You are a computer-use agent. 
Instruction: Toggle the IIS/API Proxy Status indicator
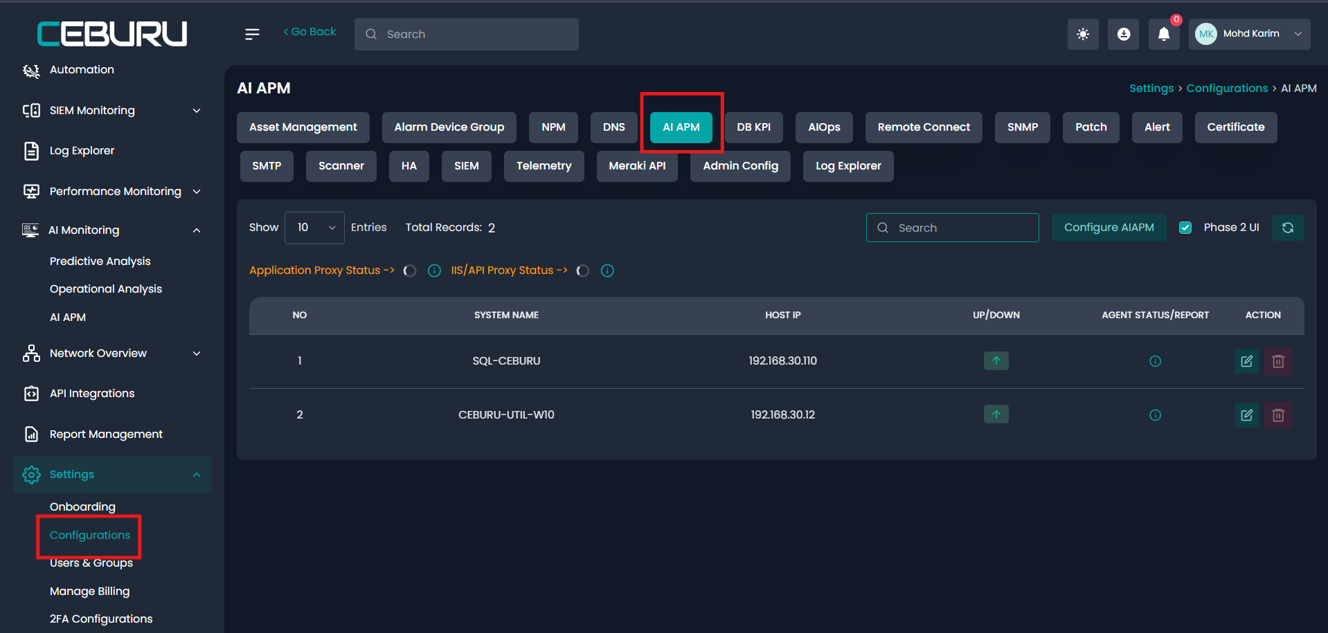tap(583, 270)
